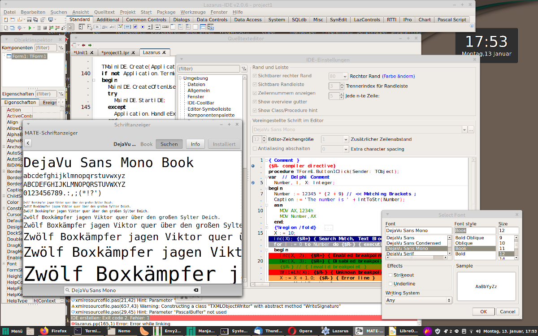Viewport: 538px width, 336px height.
Task: Expand the Zusätzlicher Zeilenabstand combo box
Action: pyautogui.click(x=345, y=139)
